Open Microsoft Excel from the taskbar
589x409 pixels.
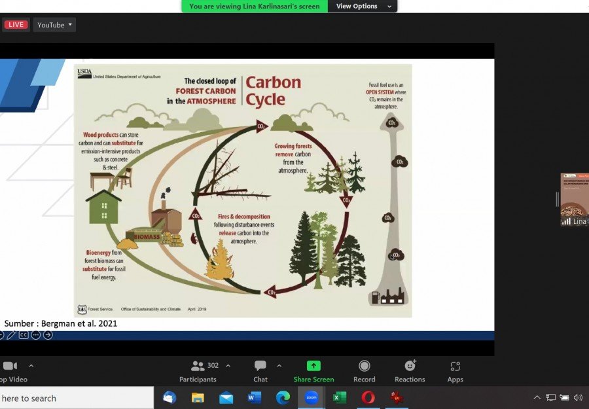(x=340, y=397)
